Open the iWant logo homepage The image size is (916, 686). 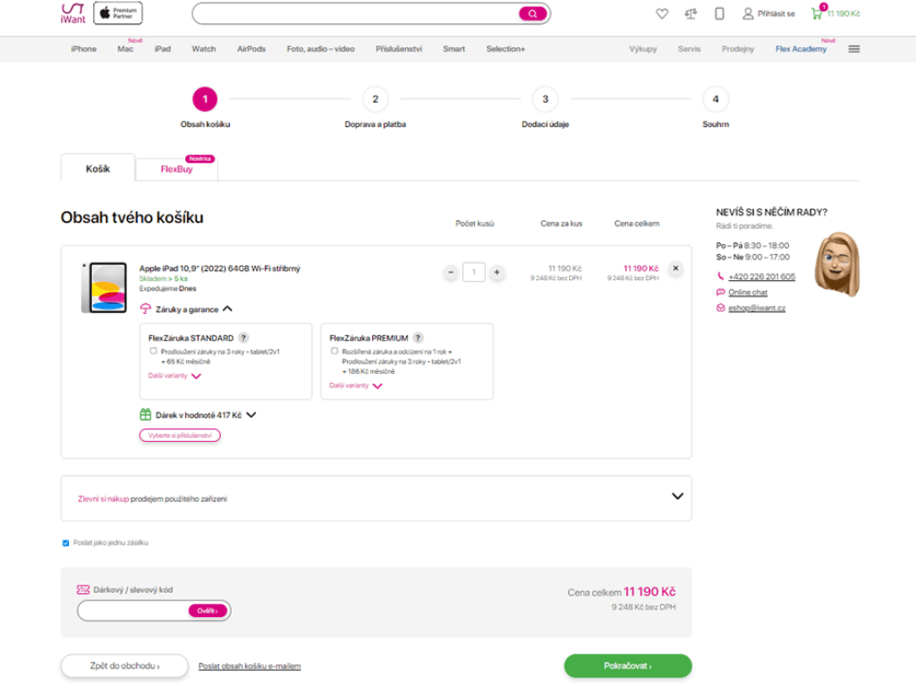tap(73, 13)
